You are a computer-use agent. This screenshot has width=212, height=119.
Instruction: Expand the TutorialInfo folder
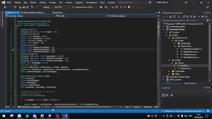[x=169, y=71]
